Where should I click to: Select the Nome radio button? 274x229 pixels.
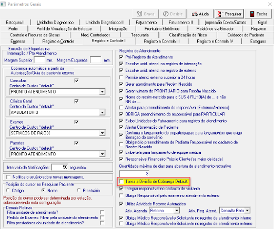click(43, 190)
